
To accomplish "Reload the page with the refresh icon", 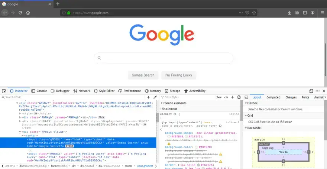I will coord(20,13).
